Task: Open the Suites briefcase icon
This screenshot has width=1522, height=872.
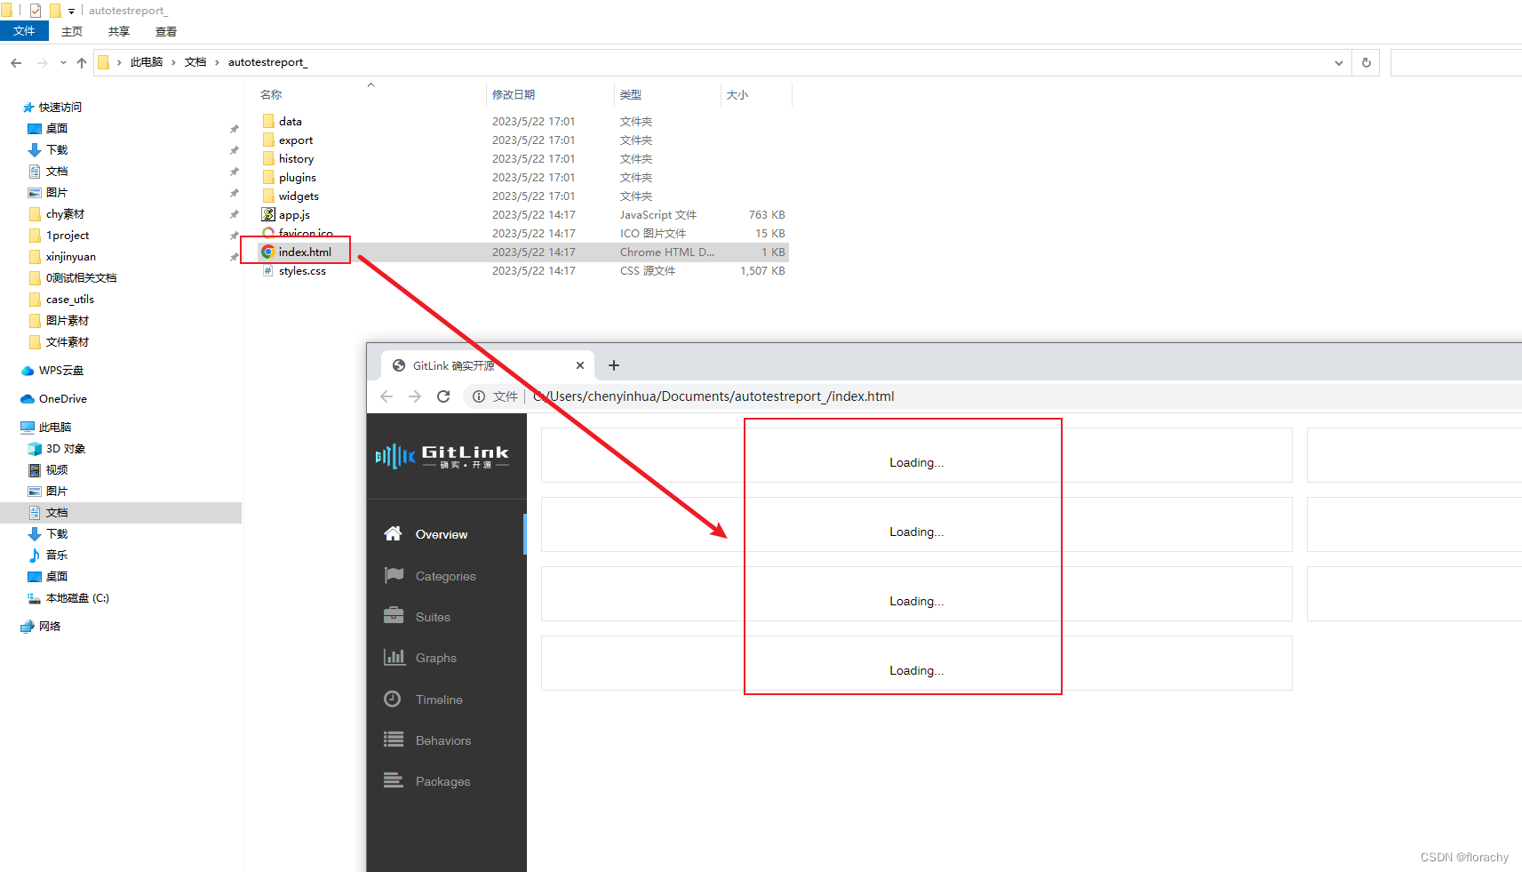Action: click(394, 615)
